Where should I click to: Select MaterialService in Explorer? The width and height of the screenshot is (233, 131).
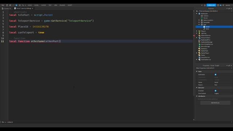pos(206,36)
